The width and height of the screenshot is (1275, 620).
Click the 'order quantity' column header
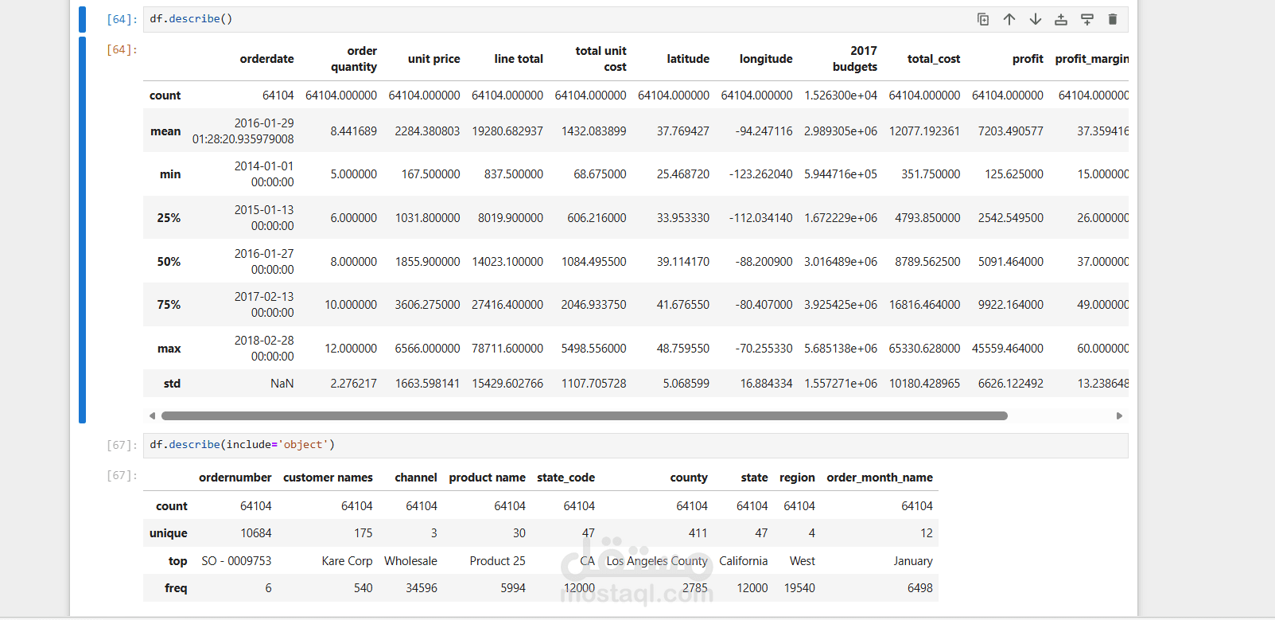[354, 59]
